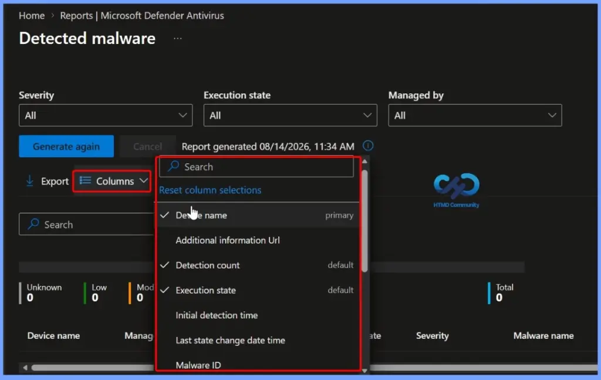Check the Additional information Url column
601x380 pixels.
tap(257, 240)
